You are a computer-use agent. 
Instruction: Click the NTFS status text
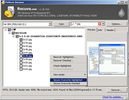[52, 90]
